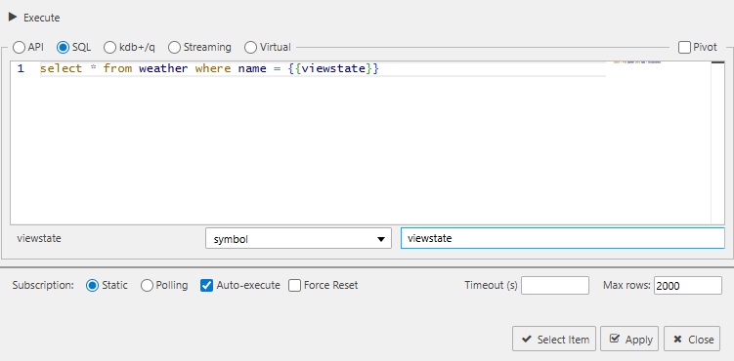Click the SQL query text in editor
This screenshot has width=734, height=361.
point(209,68)
